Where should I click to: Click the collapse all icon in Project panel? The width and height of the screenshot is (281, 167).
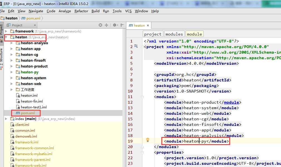pos(107,25)
